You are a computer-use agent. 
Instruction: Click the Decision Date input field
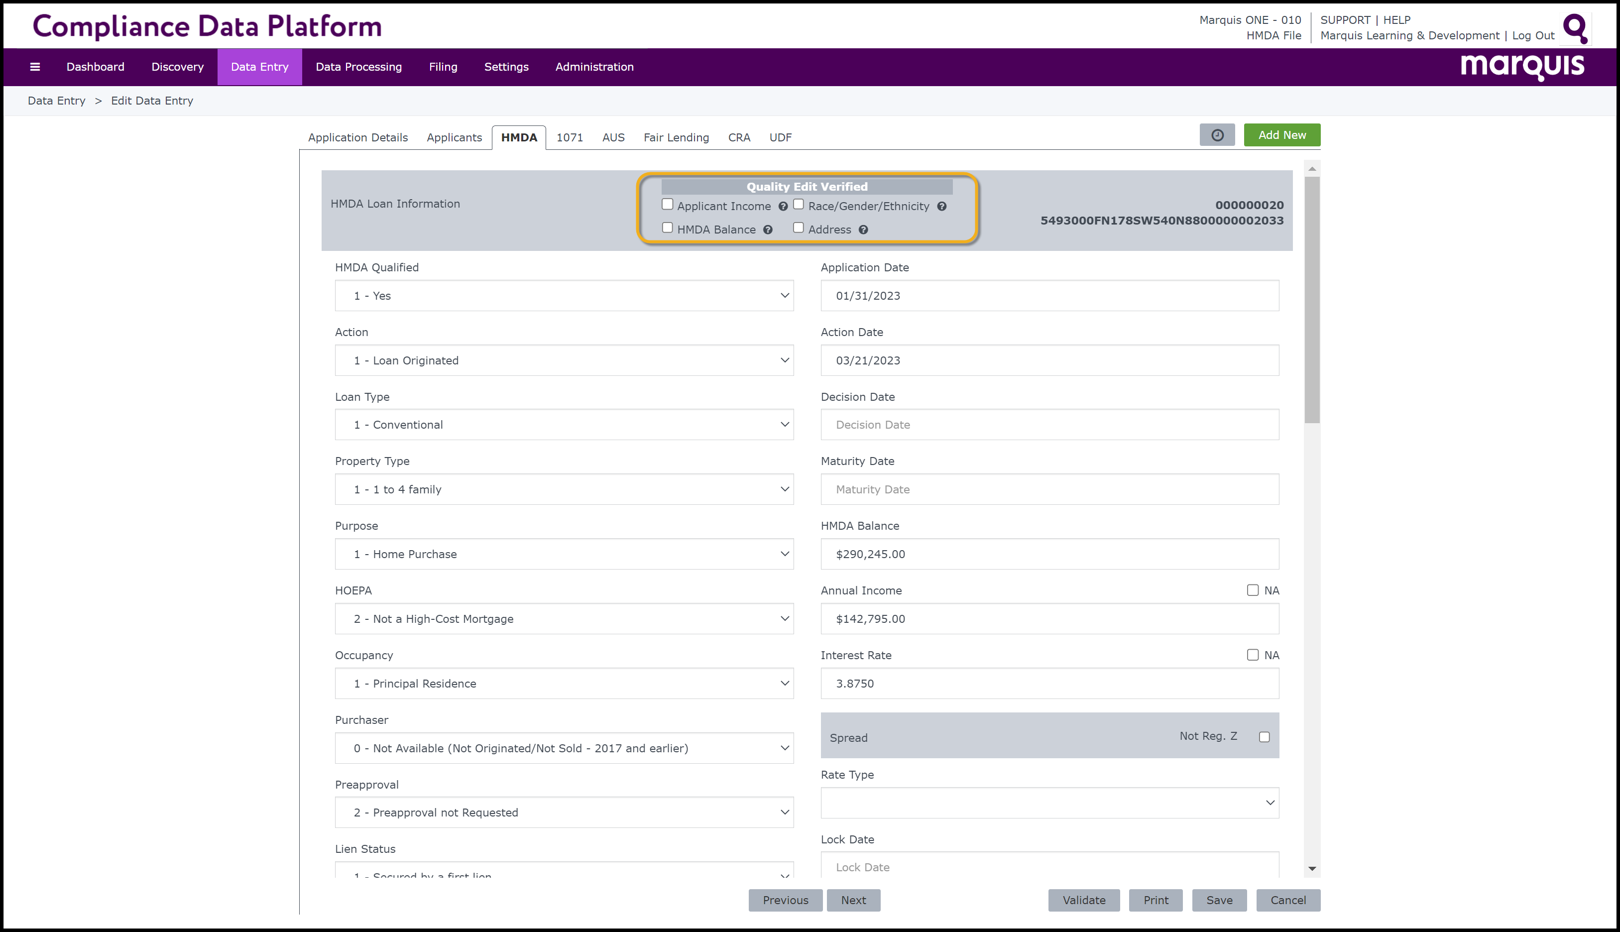coord(1049,424)
